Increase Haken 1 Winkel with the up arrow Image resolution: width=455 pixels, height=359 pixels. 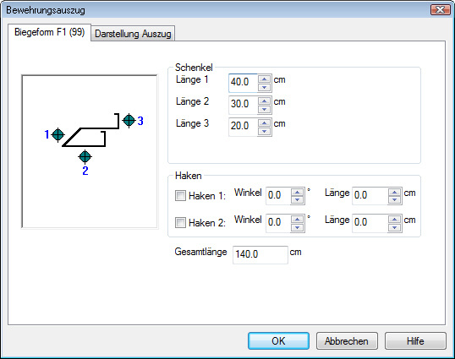(297, 193)
